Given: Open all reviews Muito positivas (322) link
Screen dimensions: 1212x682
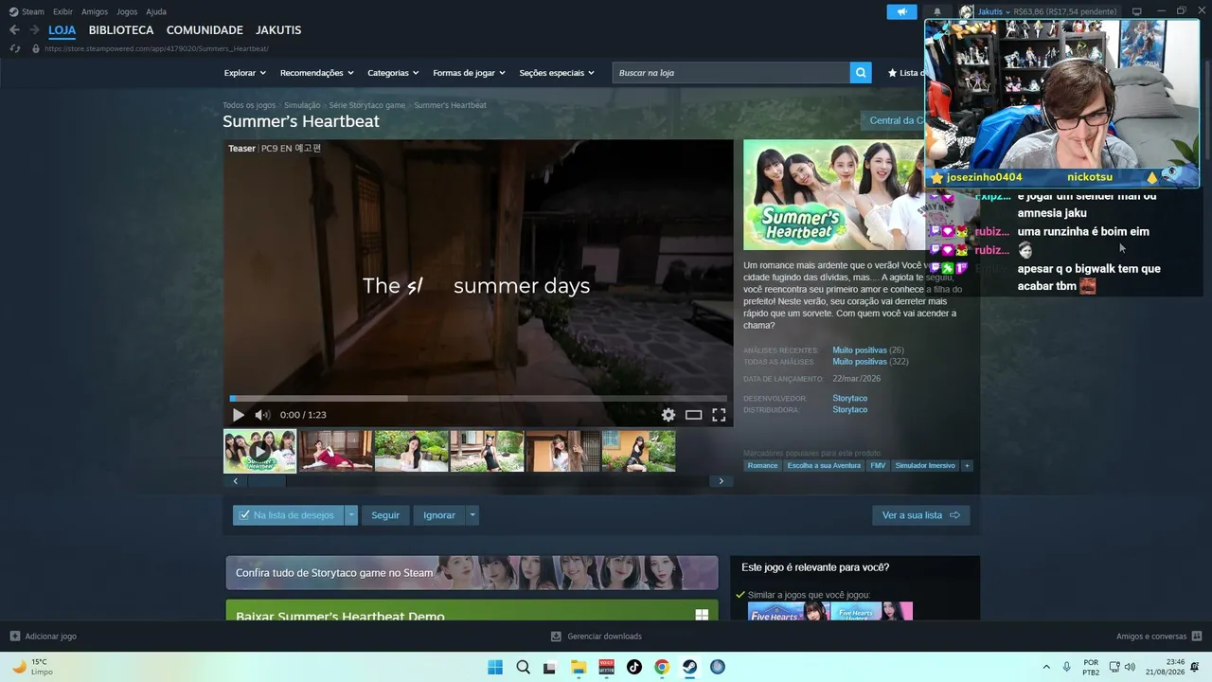Looking at the screenshot, I should click(870, 362).
